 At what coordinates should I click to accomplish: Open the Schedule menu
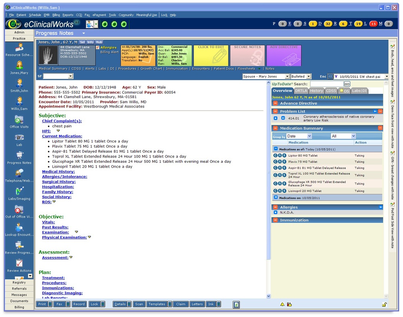pyautogui.click(x=35, y=15)
